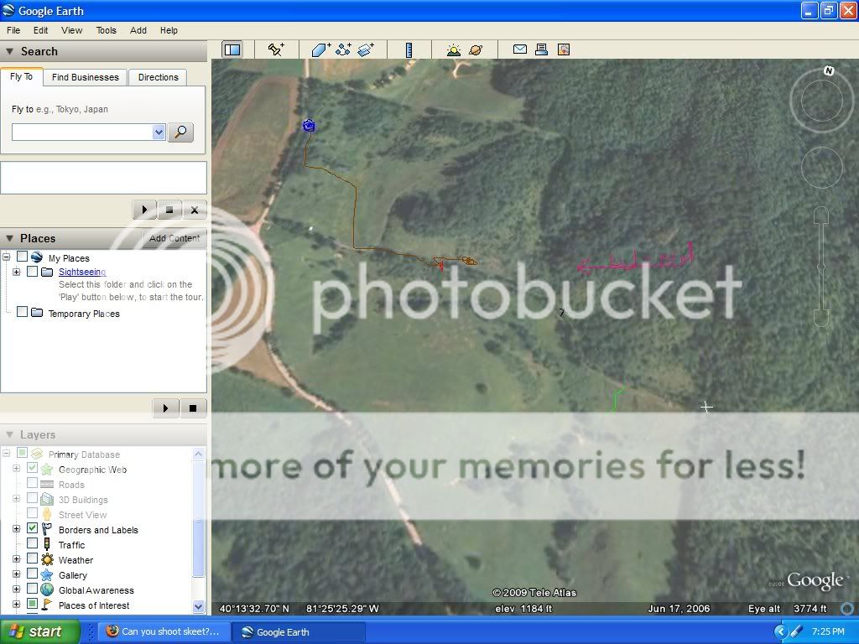Open the File menu
The width and height of the screenshot is (859, 644).
click(13, 31)
